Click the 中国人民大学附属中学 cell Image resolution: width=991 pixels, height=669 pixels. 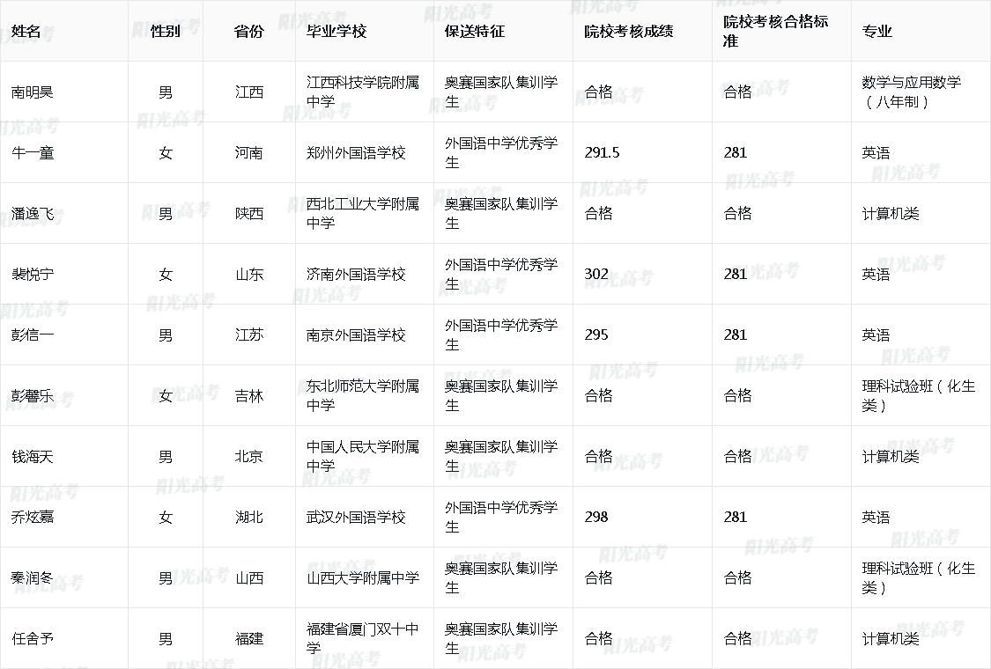pos(362,456)
